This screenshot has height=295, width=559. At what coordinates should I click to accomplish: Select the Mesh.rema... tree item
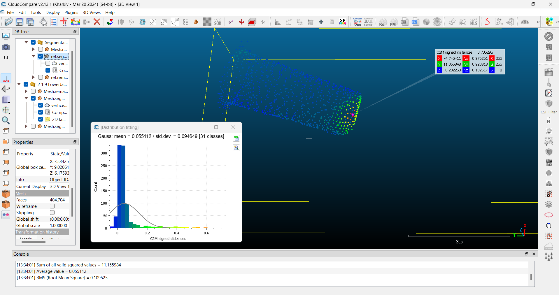[x=55, y=91]
